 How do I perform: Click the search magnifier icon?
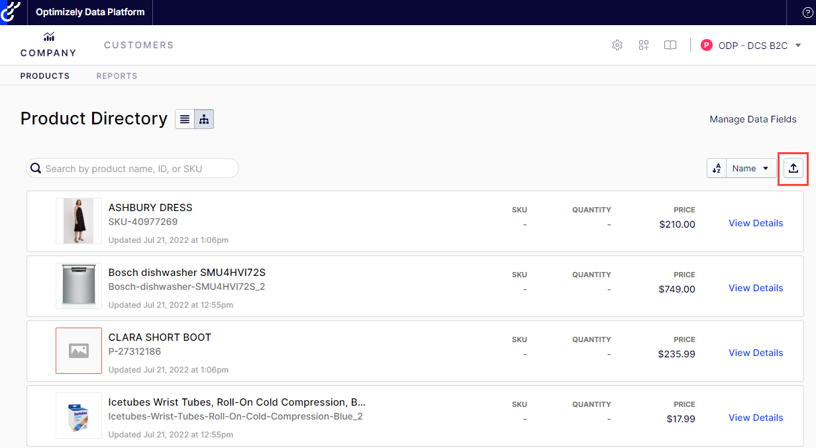(x=36, y=169)
